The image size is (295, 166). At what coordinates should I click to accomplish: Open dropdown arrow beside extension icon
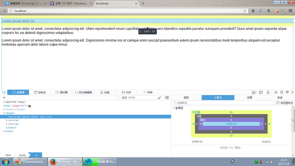point(282,11)
